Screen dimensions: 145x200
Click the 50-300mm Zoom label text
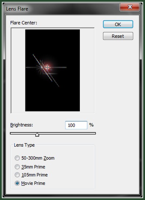(x=38, y=158)
